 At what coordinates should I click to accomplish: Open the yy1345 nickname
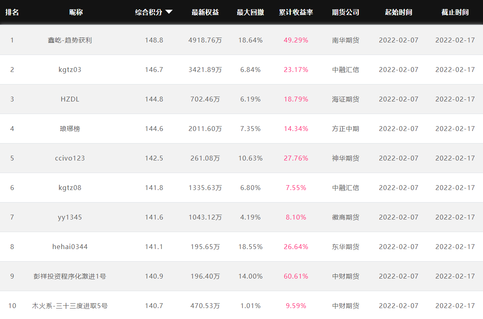70,217
